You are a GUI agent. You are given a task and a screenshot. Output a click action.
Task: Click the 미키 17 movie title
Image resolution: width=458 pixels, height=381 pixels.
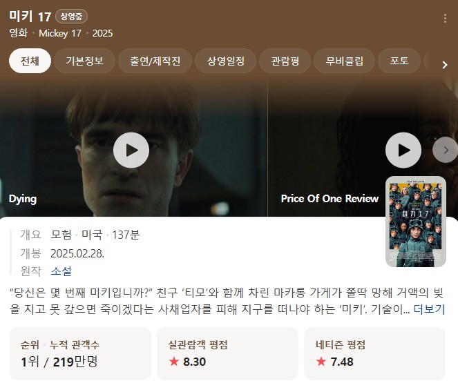tap(30, 17)
